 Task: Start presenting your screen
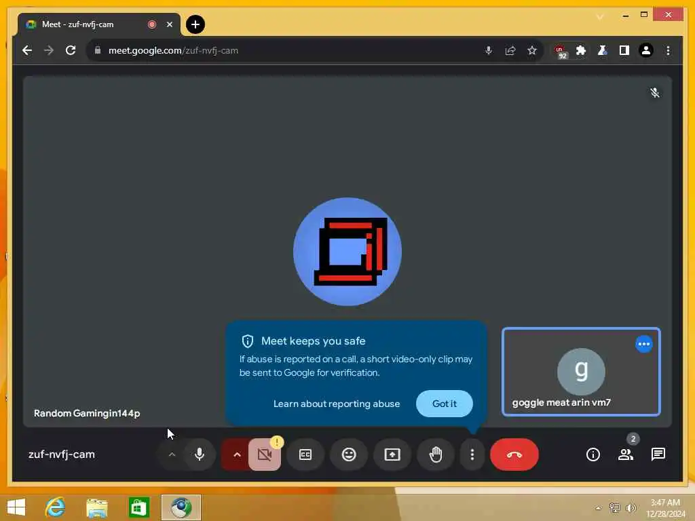[x=392, y=455]
